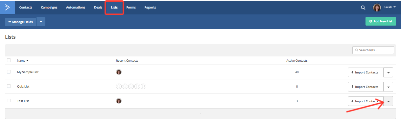Screen dimensions: 401x122
Task: Click first placeholder avatar in Quiz List
Action: (x=119, y=87)
